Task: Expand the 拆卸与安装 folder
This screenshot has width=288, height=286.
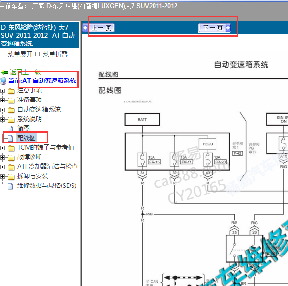Action: pyautogui.click(x=2, y=176)
